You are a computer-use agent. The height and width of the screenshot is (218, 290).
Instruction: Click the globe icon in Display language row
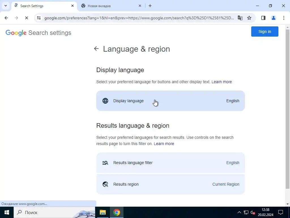105,101
